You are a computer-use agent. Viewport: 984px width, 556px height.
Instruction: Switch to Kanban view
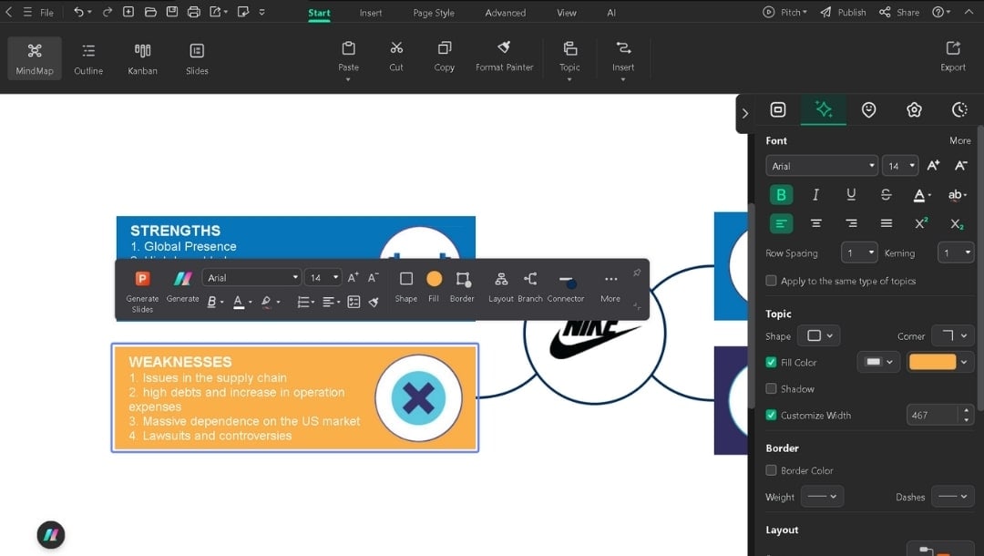pos(142,58)
